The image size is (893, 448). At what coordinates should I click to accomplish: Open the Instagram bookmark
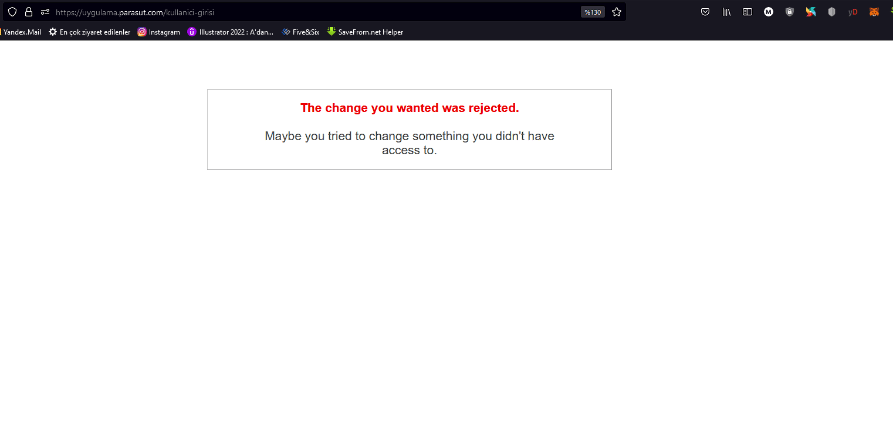[159, 32]
